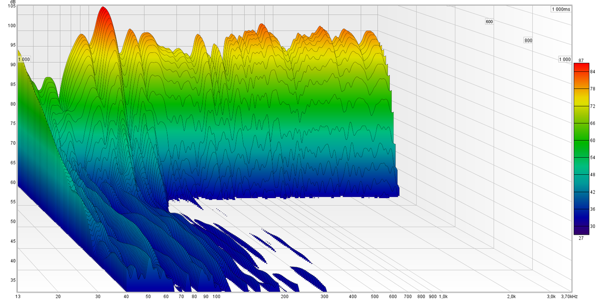Click the '35' value on the dB axis

13,280
